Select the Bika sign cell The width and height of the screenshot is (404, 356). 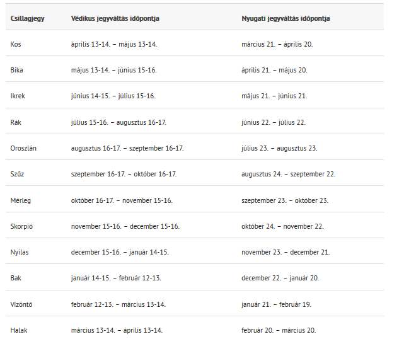[17, 70]
